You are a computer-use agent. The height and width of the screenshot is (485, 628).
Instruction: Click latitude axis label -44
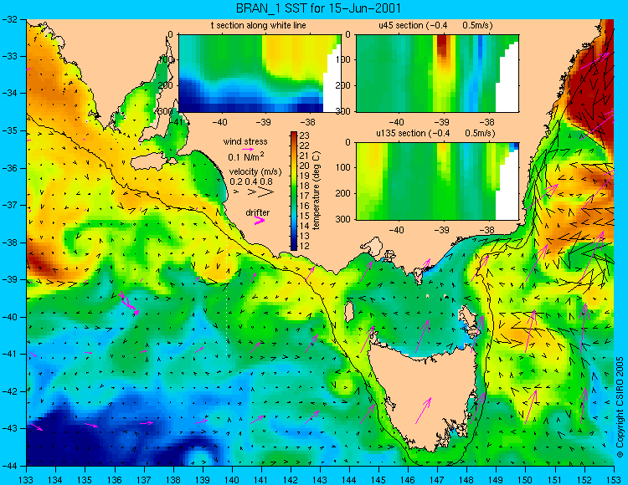10,466
